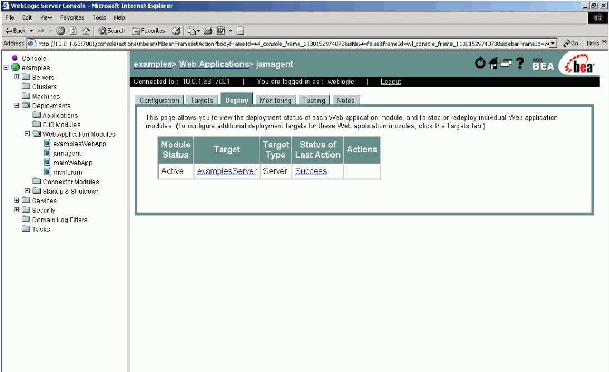Click the mainWebApp module icon
The height and width of the screenshot is (372, 609).
click(x=47, y=163)
